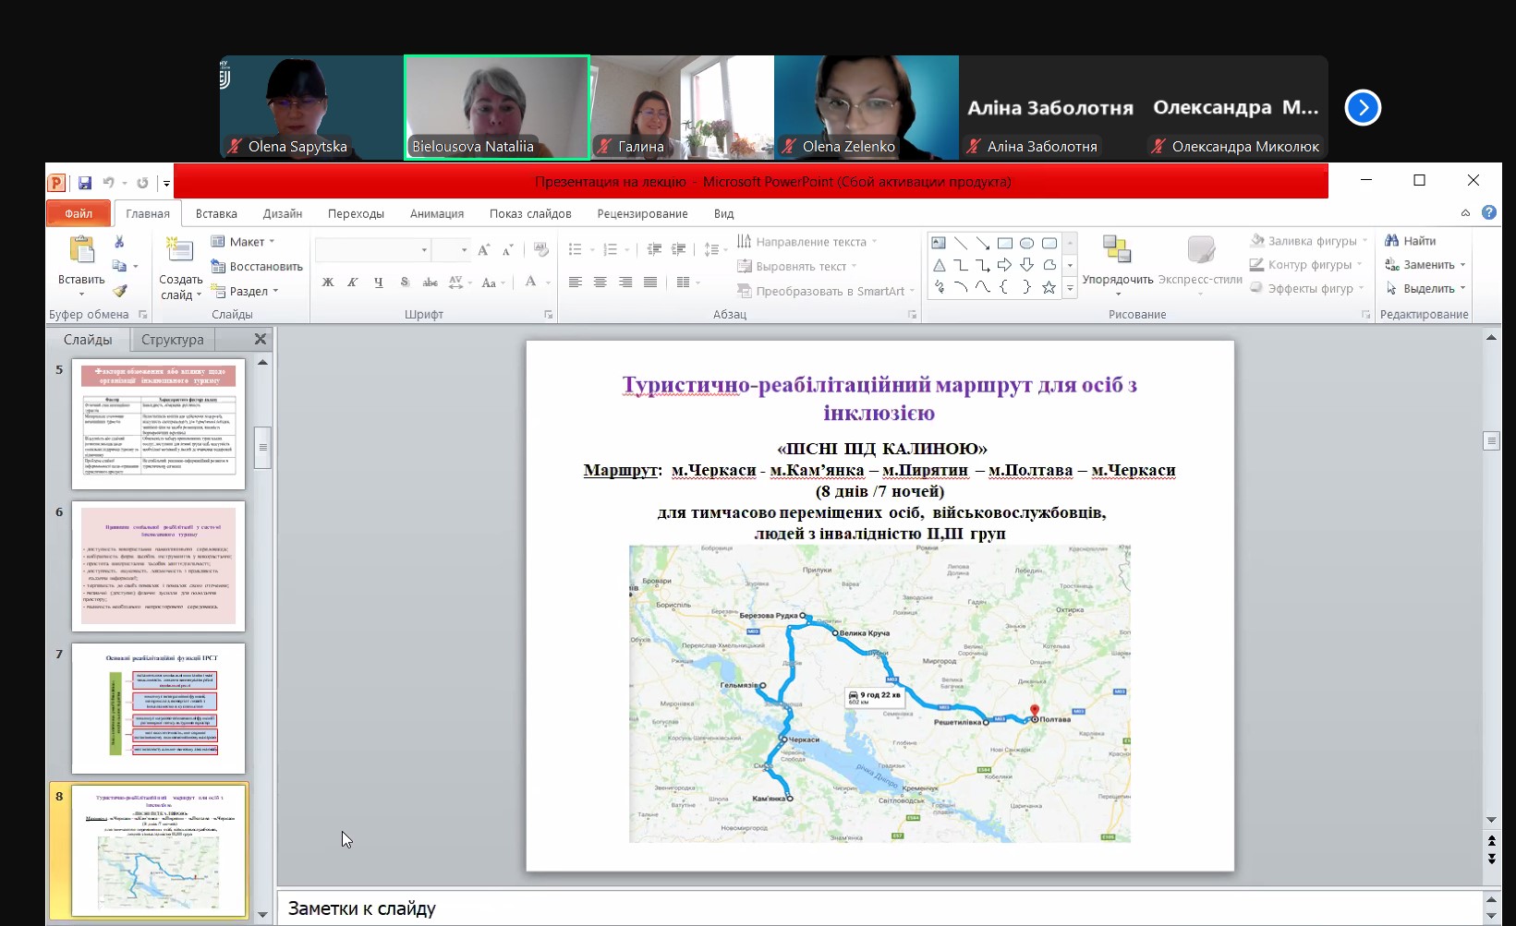The width and height of the screenshot is (1516, 926).
Task: Toggle underline (Ч) formatting
Action: 379,283
